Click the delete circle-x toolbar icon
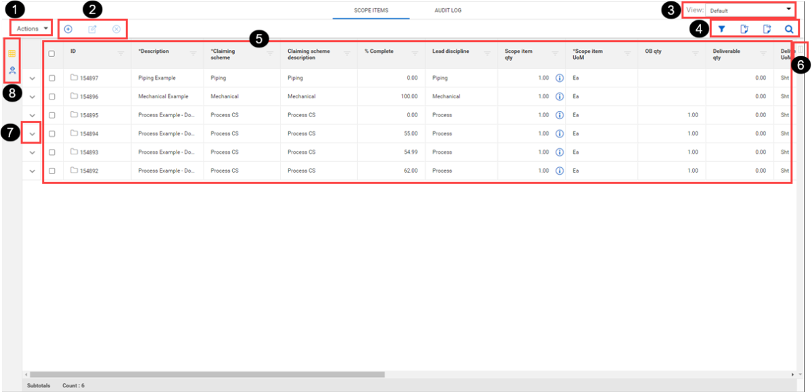 pos(116,29)
